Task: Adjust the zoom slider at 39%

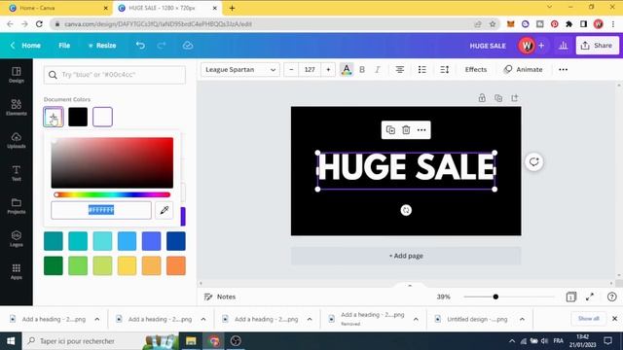Action: pyautogui.click(x=509, y=297)
